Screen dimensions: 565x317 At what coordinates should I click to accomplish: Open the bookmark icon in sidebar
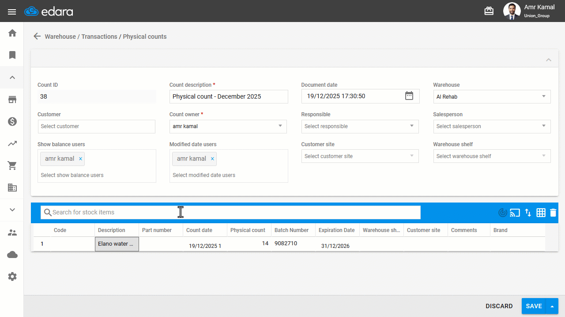click(x=12, y=55)
